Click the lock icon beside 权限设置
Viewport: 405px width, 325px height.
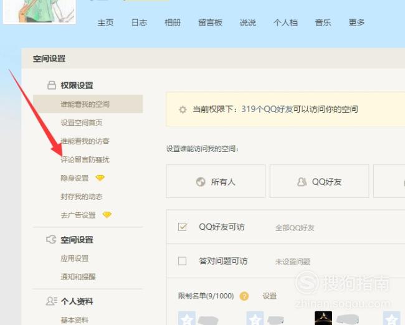tap(52, 85)
